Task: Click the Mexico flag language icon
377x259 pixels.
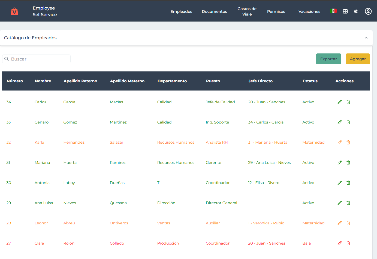Action: tap(333, 11)
